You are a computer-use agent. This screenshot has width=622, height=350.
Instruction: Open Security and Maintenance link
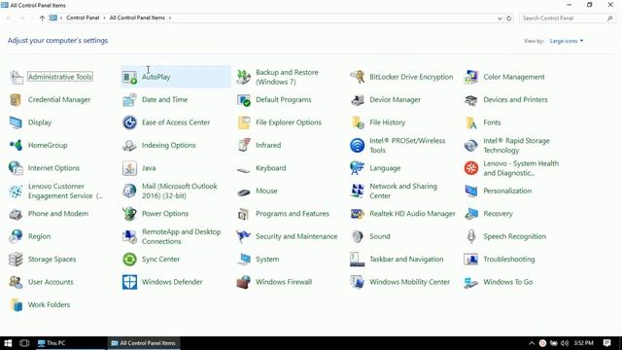(296, 236)
